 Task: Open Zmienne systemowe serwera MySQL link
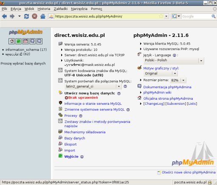tap(95, 109)
